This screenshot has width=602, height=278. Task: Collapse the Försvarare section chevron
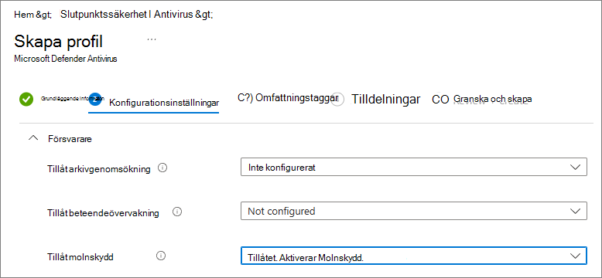click(x=34, y=138)
